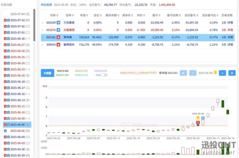Image resolution: width=239 pixels, height=158 pixels.
Task: Sort by the 当日盈亏比 column header
Action: [210, 15]
